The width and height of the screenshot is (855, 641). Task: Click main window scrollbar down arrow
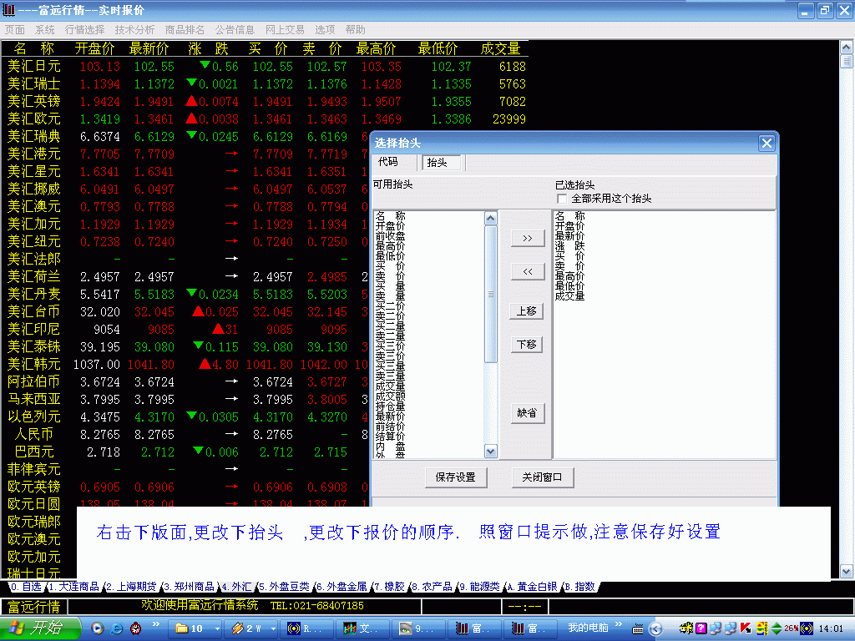(846, 571)
